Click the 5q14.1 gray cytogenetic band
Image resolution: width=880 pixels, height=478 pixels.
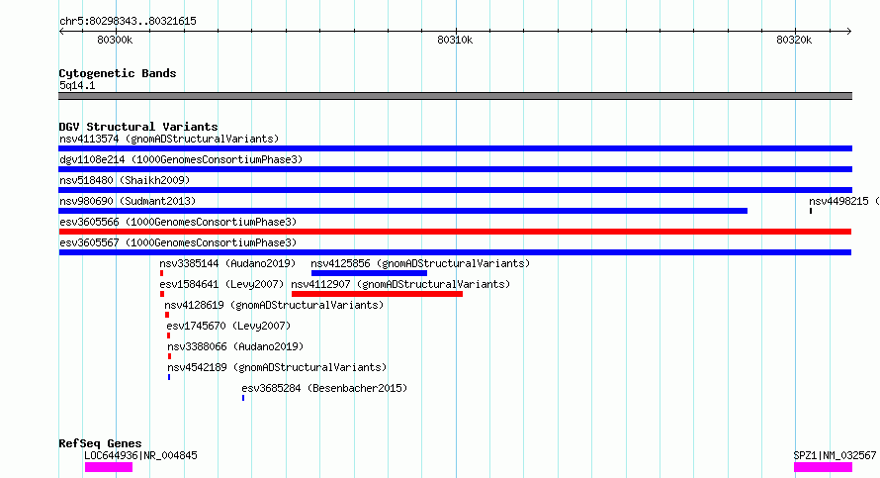click(x=455, y=96)
